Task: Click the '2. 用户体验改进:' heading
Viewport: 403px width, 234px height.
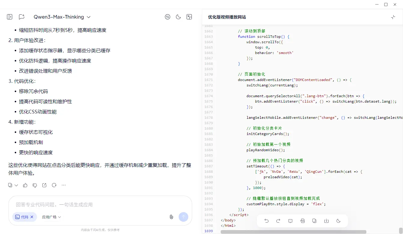Action: point(27,40)
